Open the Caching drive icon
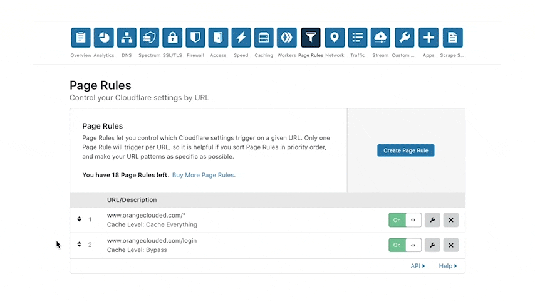 tap(264, 38)
